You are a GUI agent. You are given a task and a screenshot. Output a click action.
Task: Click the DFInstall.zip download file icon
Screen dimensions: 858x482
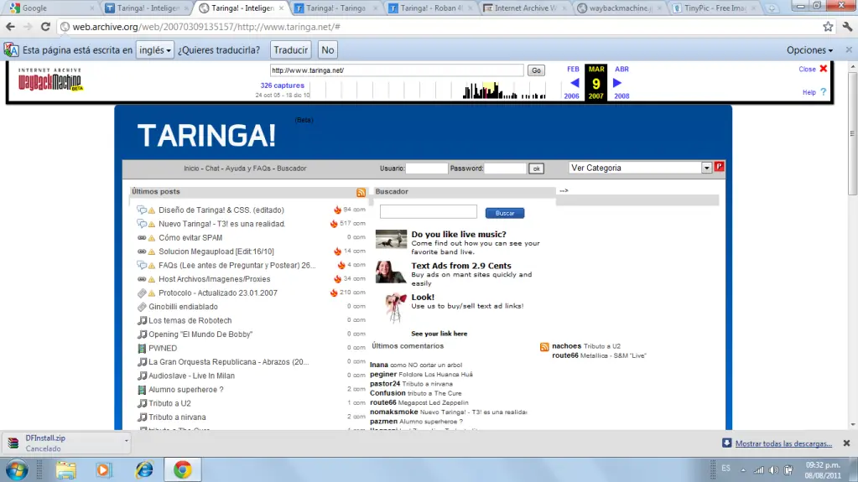[13, 443]
